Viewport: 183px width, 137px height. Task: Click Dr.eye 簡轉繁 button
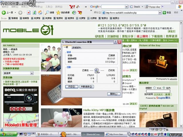(24, 18)
